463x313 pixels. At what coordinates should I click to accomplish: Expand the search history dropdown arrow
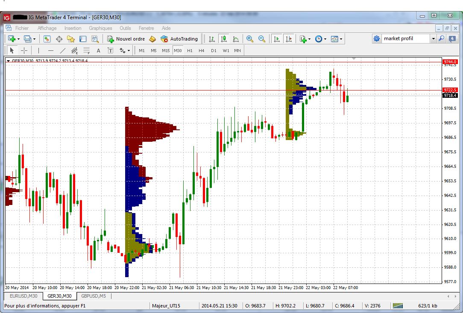433,39
